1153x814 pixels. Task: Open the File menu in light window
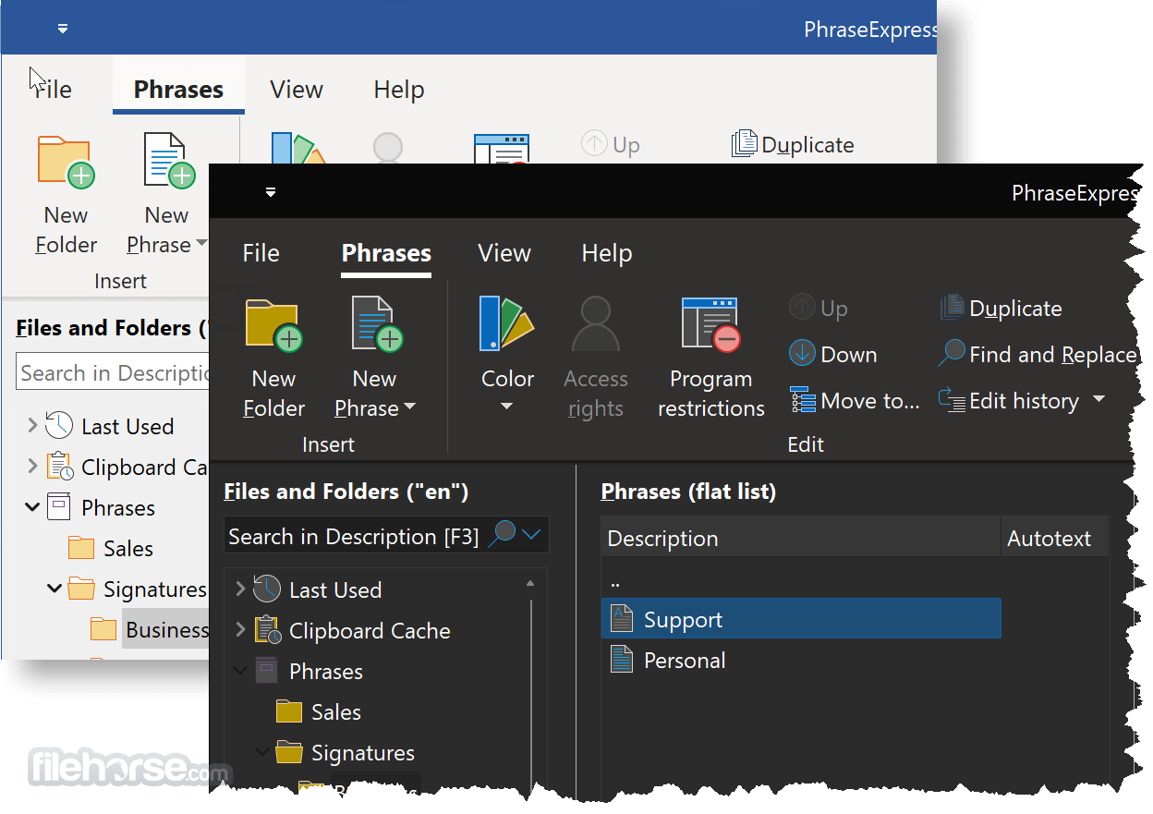pos(52,90)
